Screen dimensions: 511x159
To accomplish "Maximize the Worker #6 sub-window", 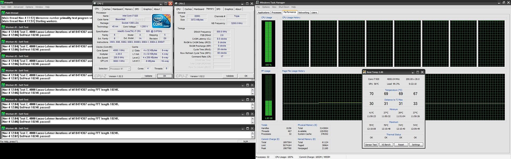I will tap(248, 99).
